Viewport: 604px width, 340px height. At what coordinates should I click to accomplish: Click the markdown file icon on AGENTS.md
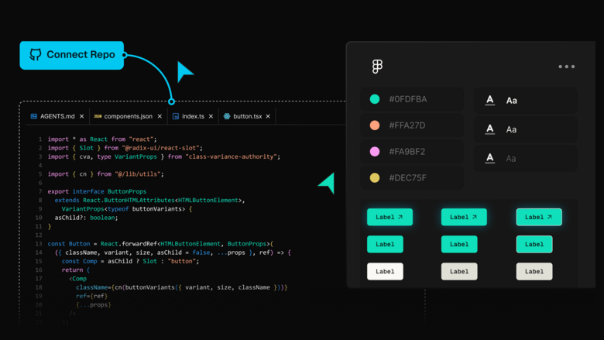tap(34, 116)
